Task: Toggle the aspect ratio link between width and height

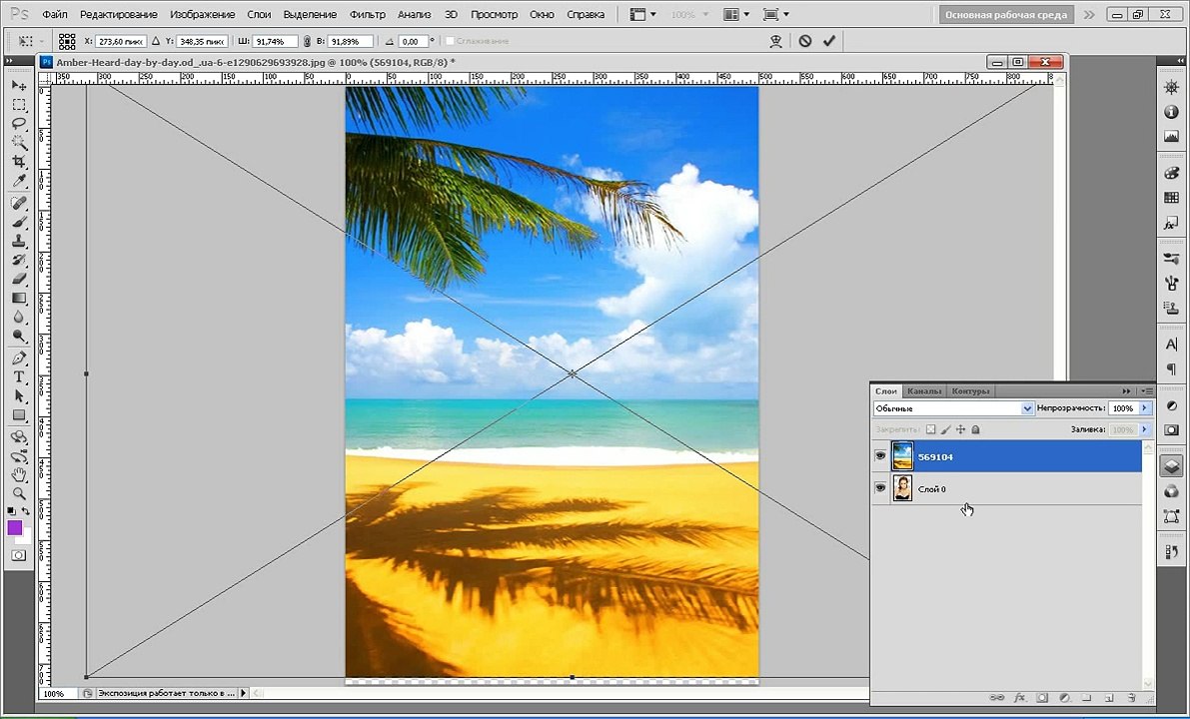Action: click(x=307, y=41)
